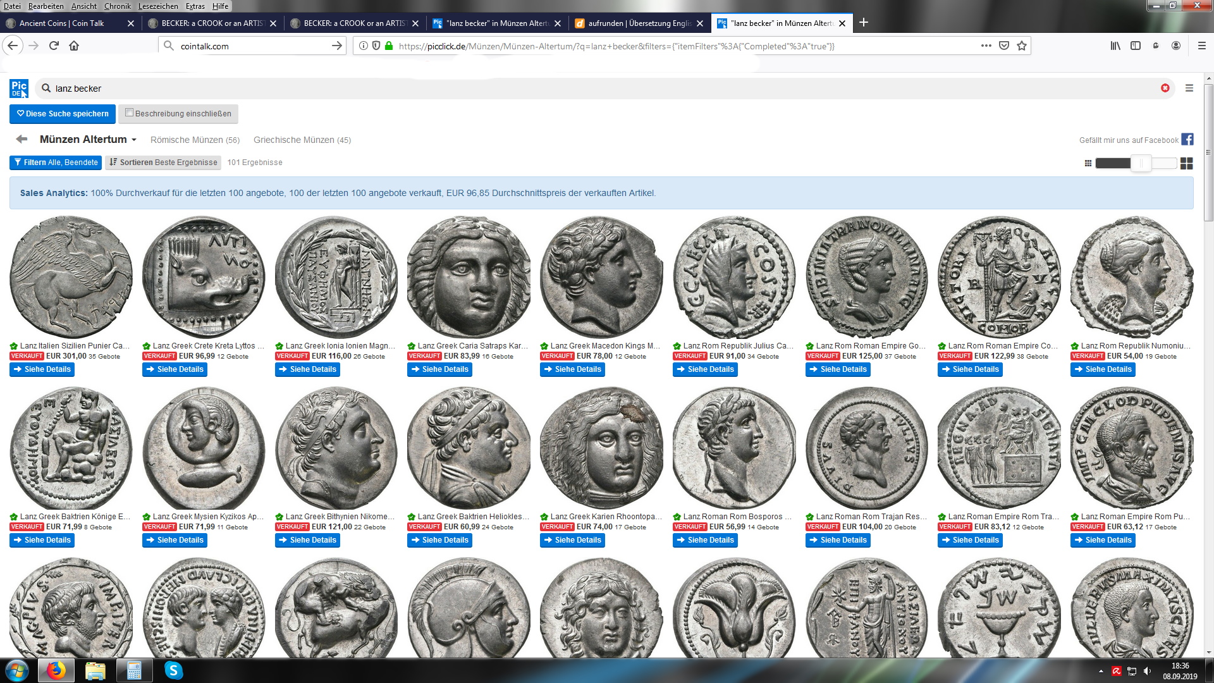Open the Chronik menu

(x=117, y=6)
